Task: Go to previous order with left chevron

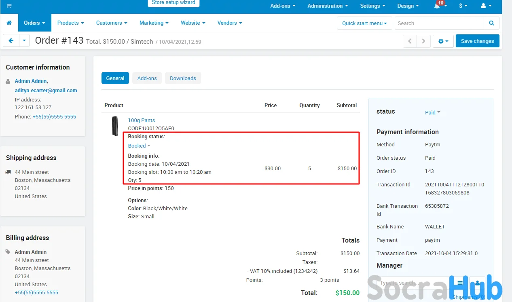Action: pyautogui.click(x=410, y=41)
